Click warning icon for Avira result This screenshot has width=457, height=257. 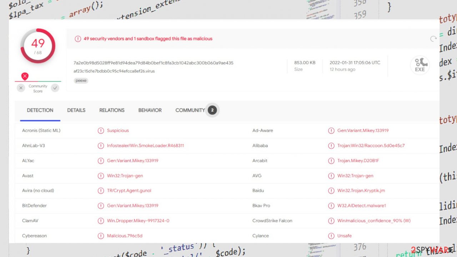click(101, 191)
